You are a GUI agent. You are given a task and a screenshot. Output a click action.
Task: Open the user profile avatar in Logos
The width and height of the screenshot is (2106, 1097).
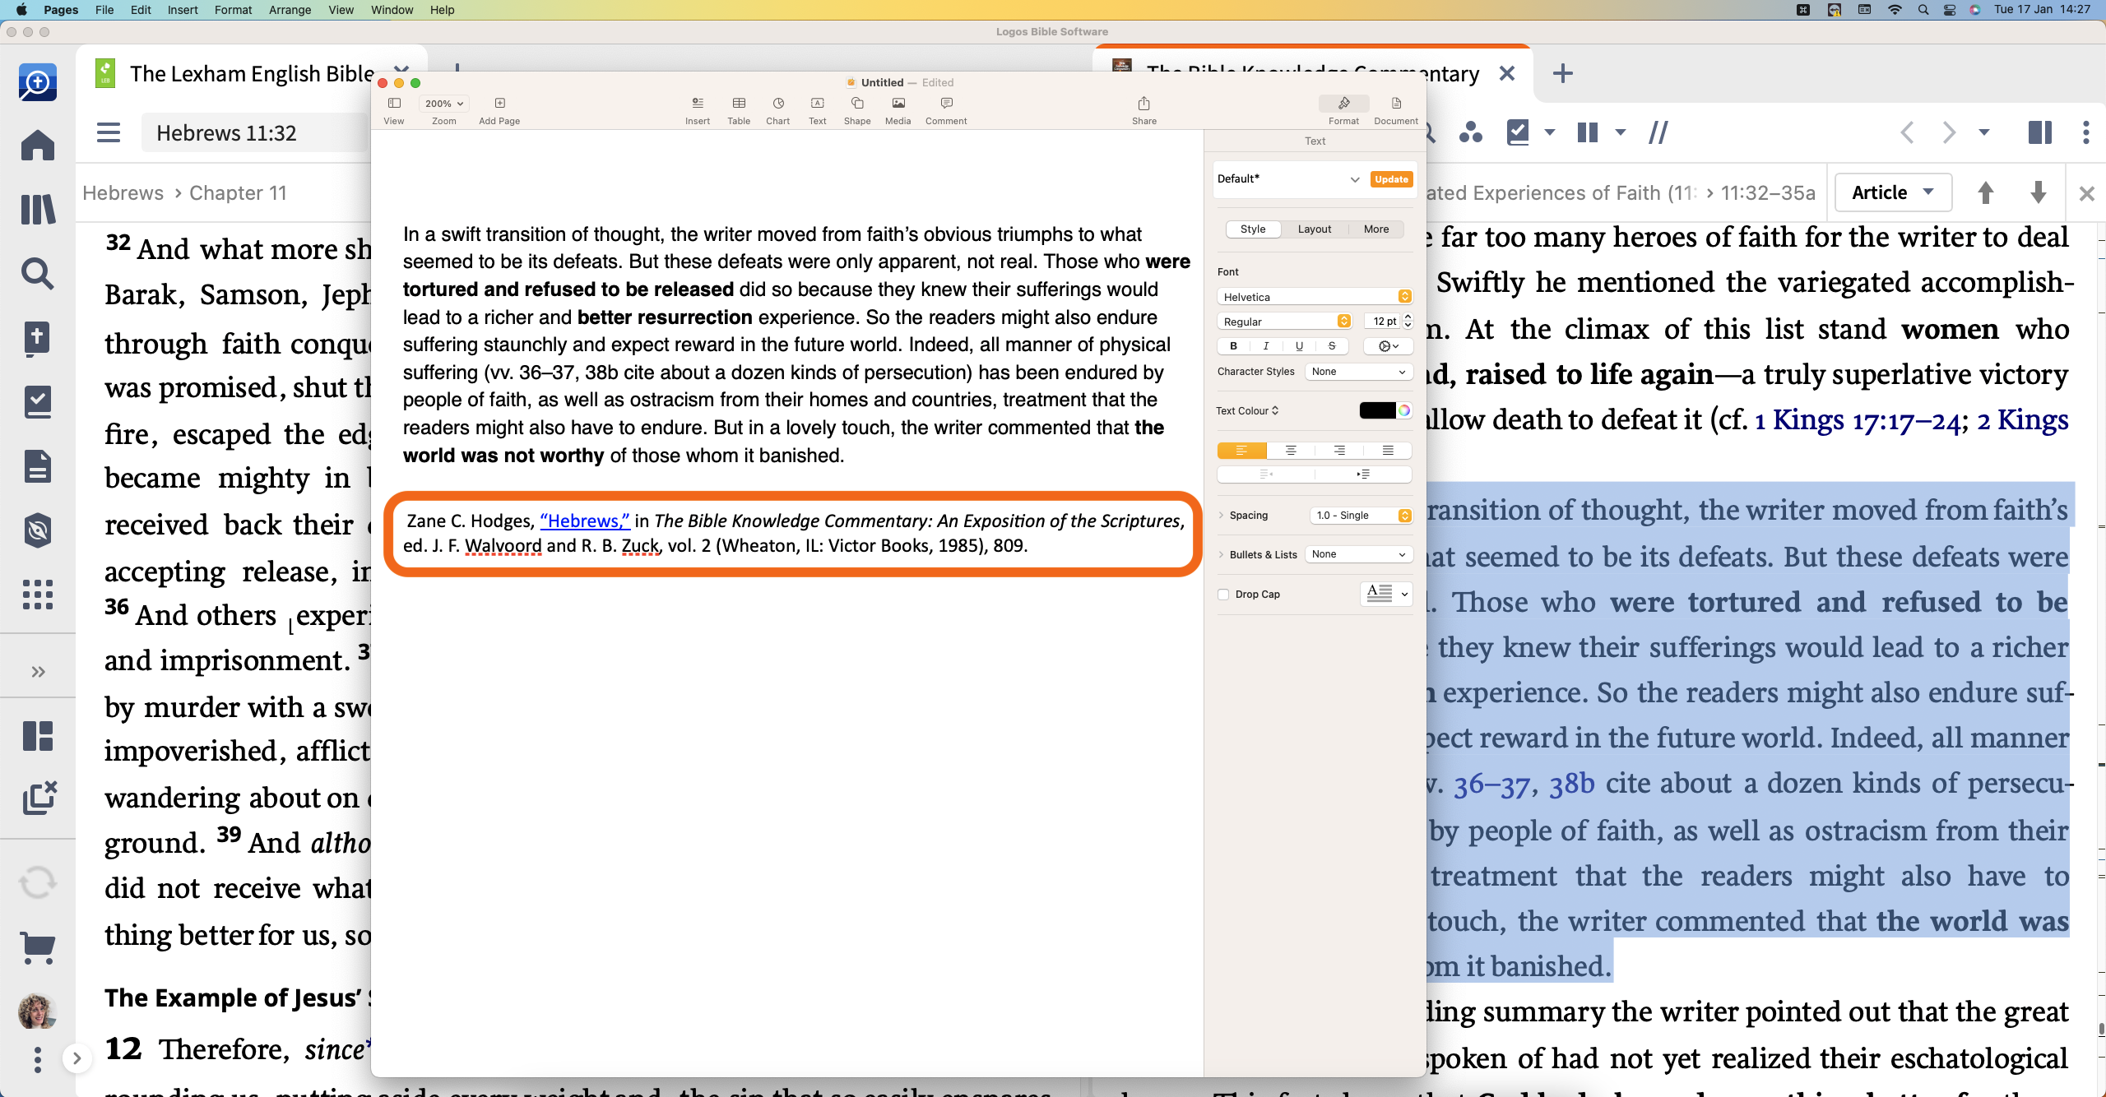click(38, 1011)
